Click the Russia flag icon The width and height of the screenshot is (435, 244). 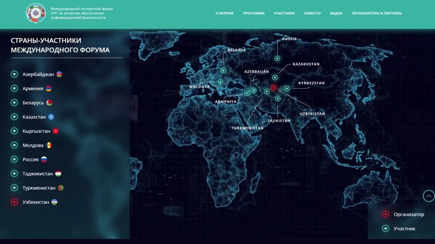44,159
